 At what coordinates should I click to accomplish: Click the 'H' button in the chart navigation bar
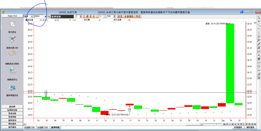(247, 124)
